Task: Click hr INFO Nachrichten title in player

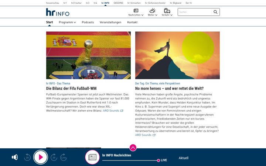Action: (x=117, y=155)
